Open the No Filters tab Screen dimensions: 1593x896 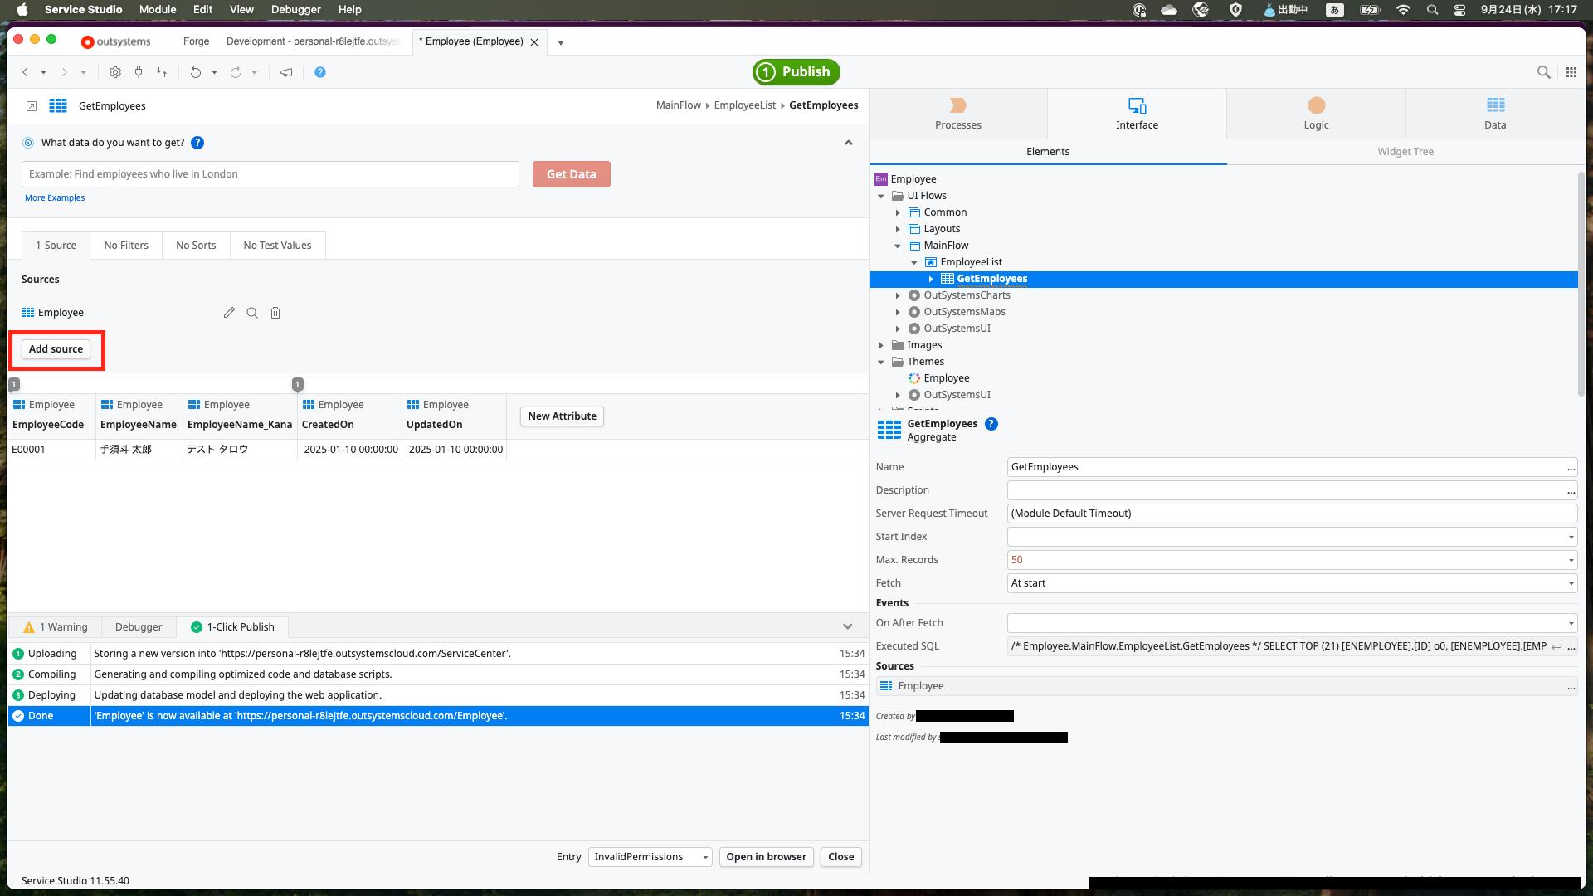pyautogui.click(x=126, y=246)
